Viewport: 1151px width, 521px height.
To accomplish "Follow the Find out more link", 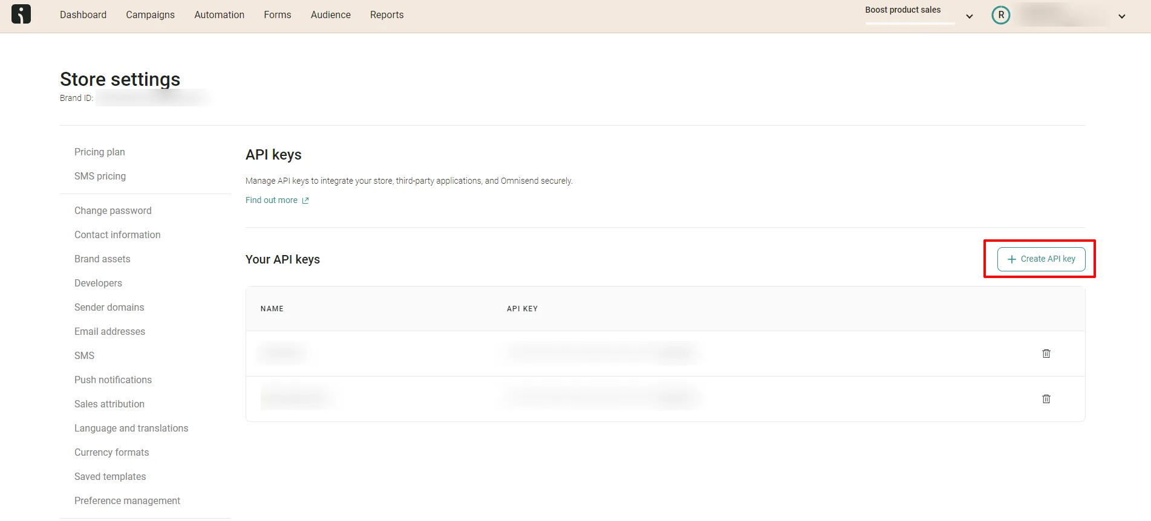I will pos(277,200).
